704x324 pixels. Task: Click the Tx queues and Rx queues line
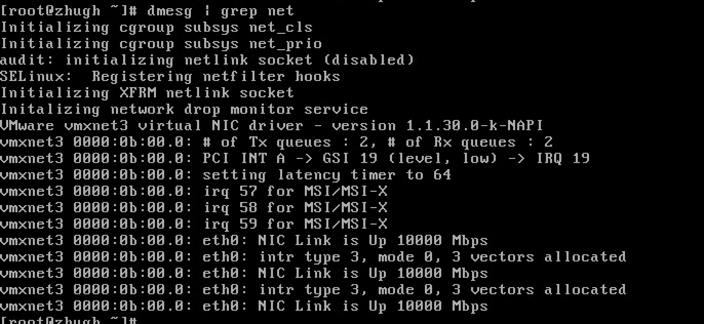(277, 142)
